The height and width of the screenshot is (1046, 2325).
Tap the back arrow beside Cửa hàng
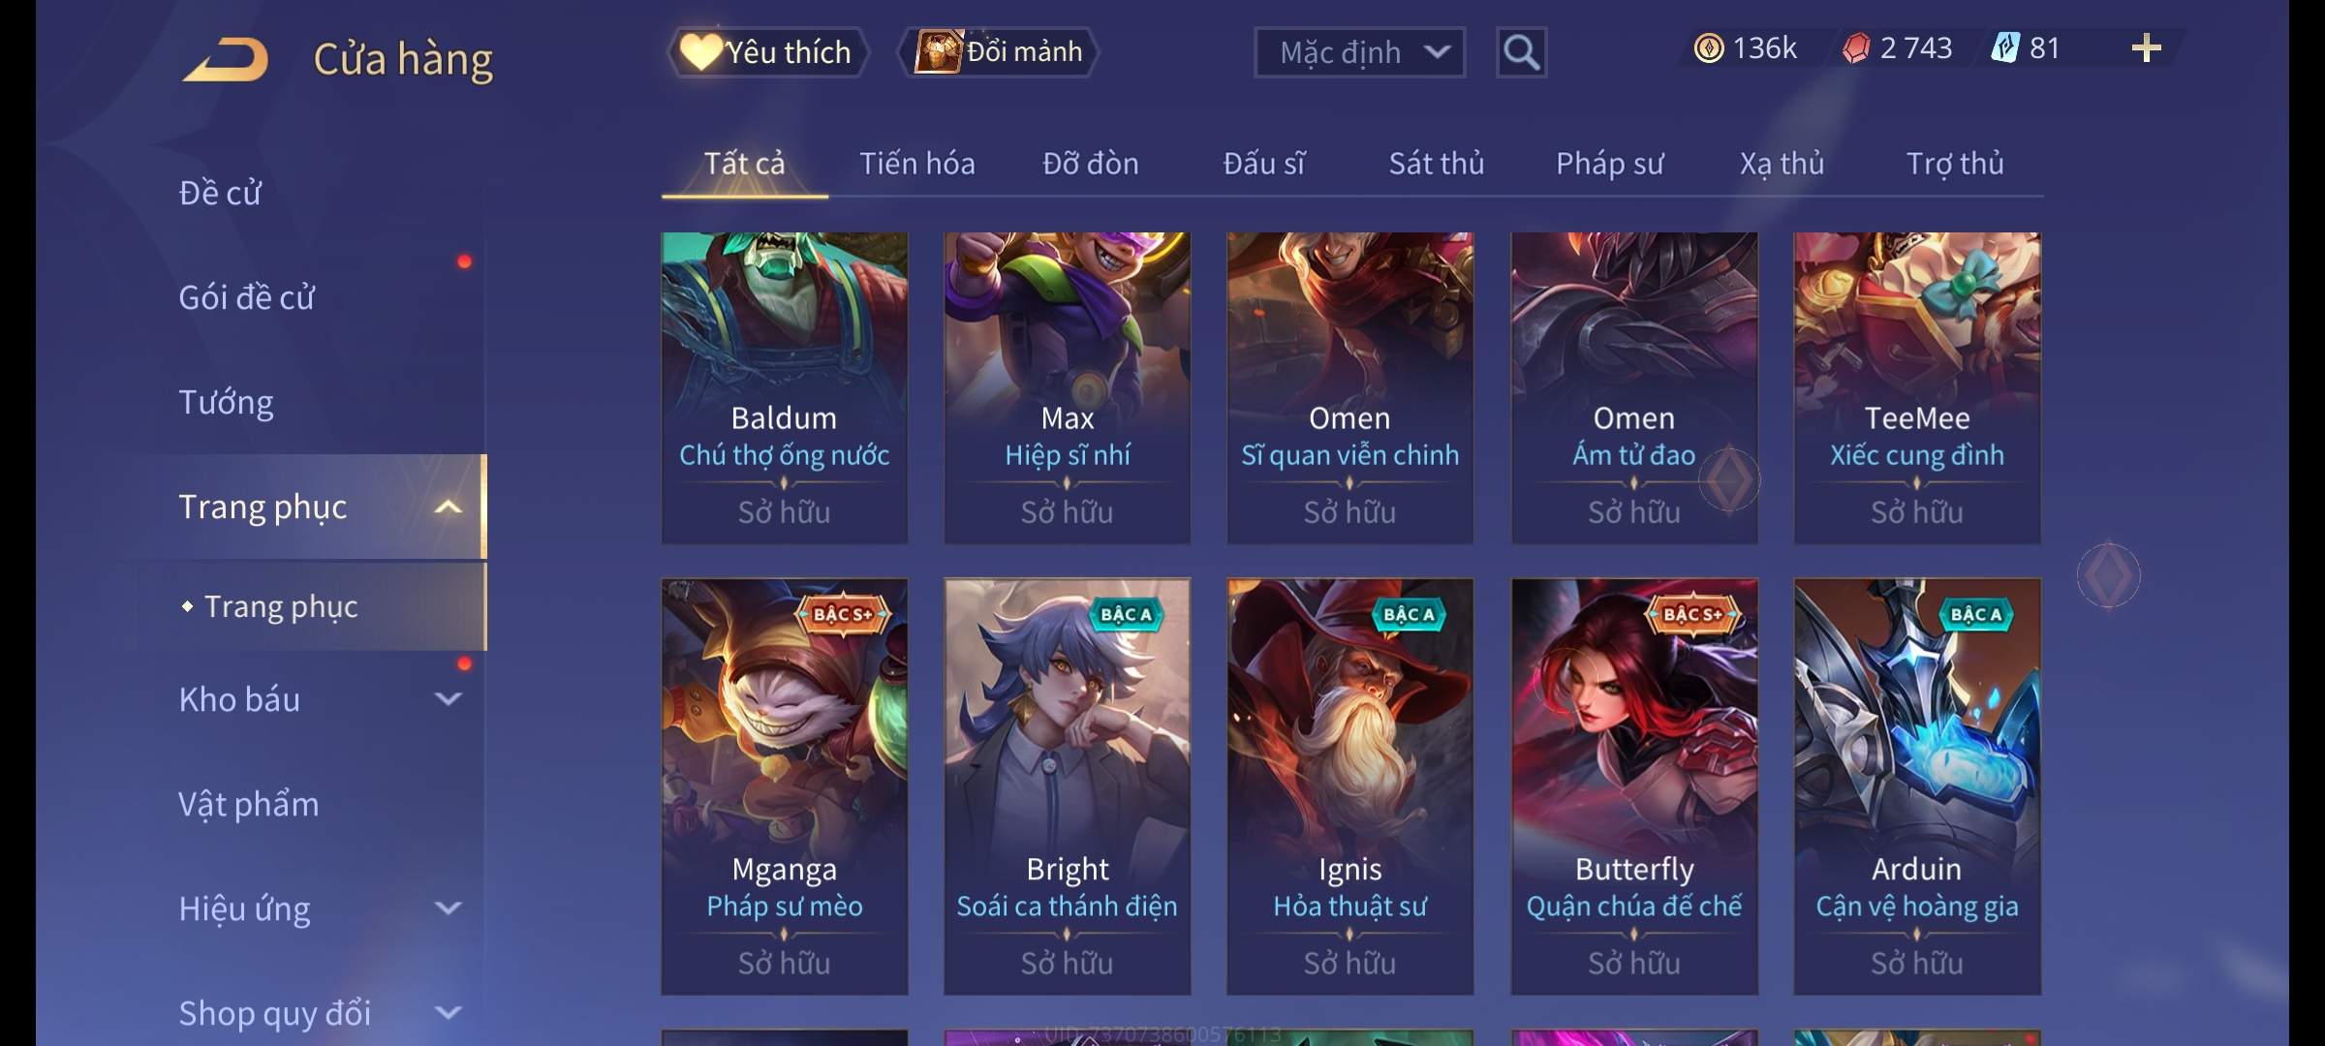coord(227,59)
